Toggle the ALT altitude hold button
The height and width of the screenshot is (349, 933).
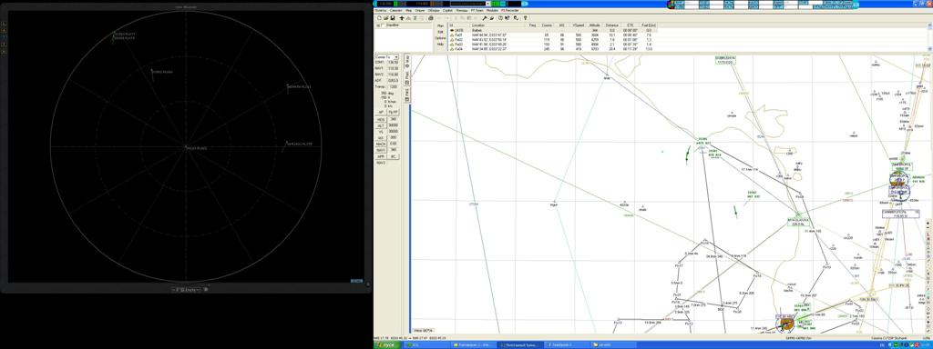click(380, 125)
